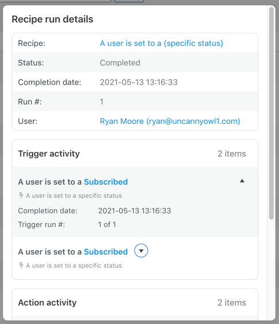Image resolution: width=279 pixels, height=324 pixels.
Task: Click the Action activity section header
Action: [x=48, y=303]
